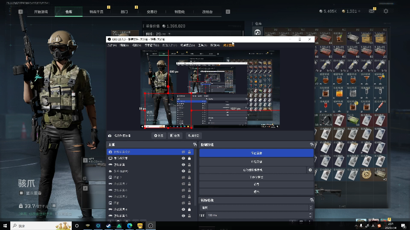Screen dimensions: 410x230
Task: Switch to the 特战干员 game tab
Action: [96, 11]
